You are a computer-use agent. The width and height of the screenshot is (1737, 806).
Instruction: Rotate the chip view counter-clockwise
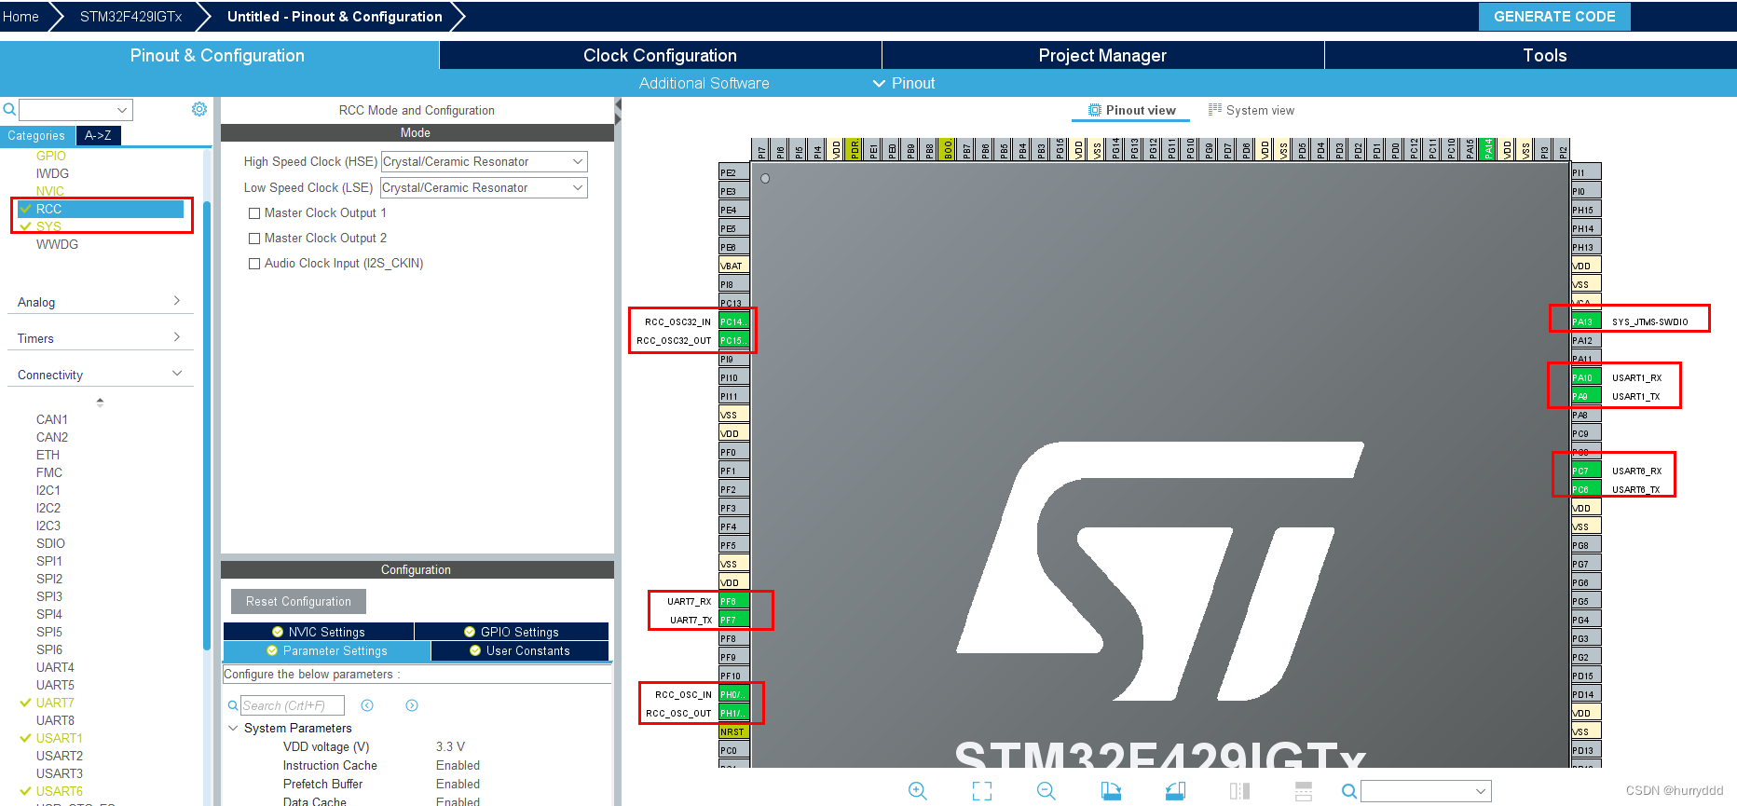coord(1175,791)
